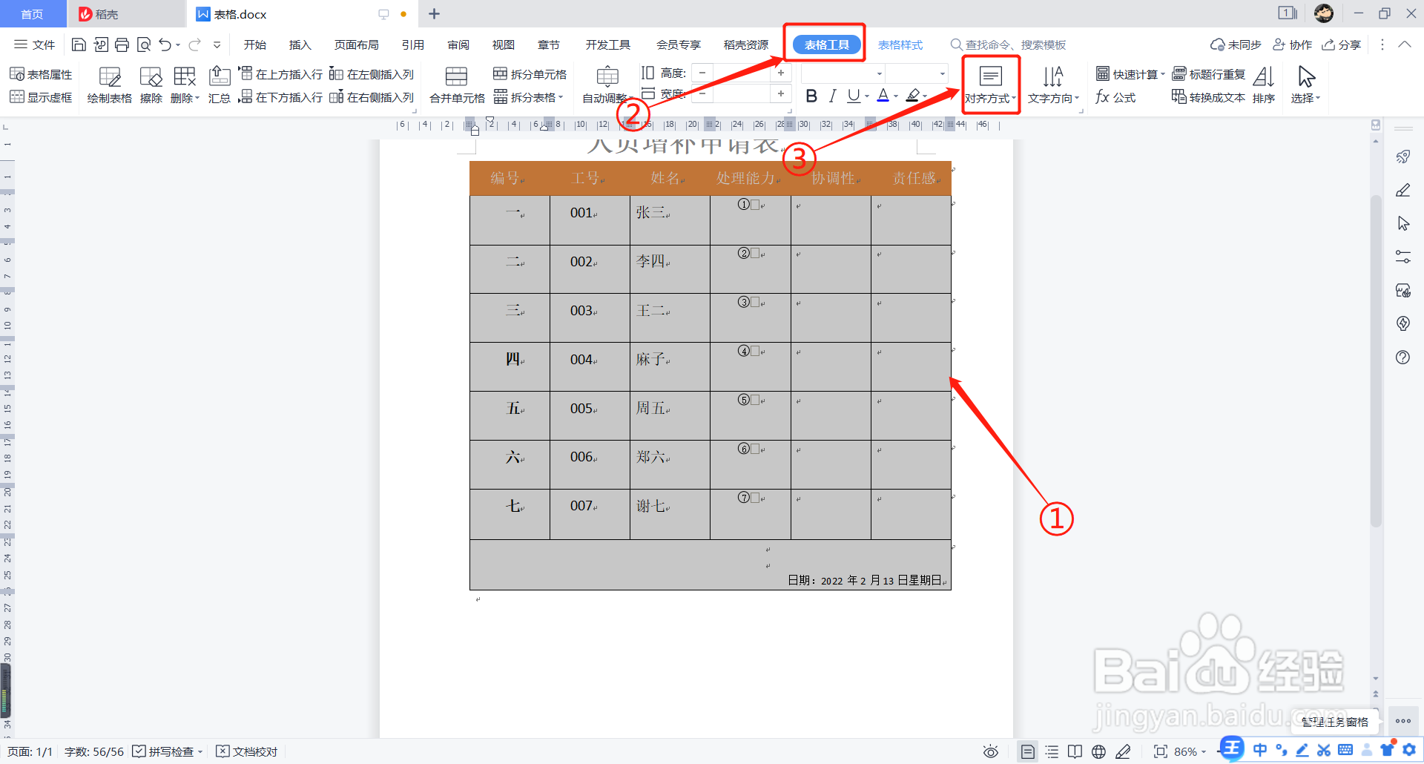Open 表格属性 settings
1424x764 pixels.
click(x=42, y=73)
